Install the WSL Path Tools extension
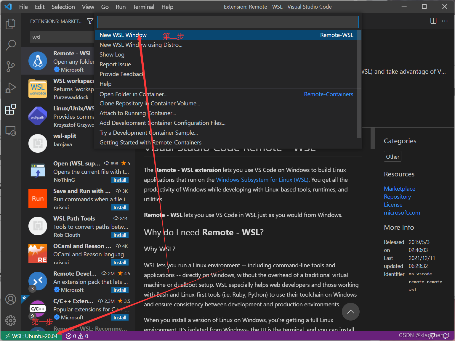 point(120,235)
